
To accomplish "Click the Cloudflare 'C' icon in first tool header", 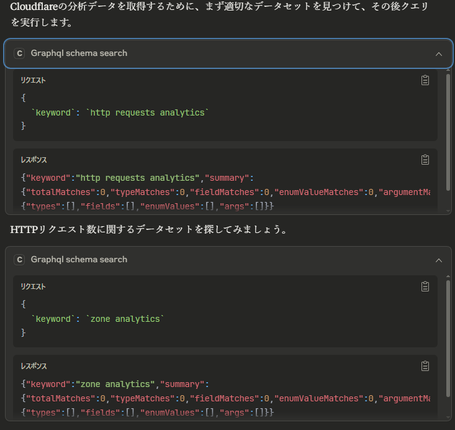I will [19, 53].
